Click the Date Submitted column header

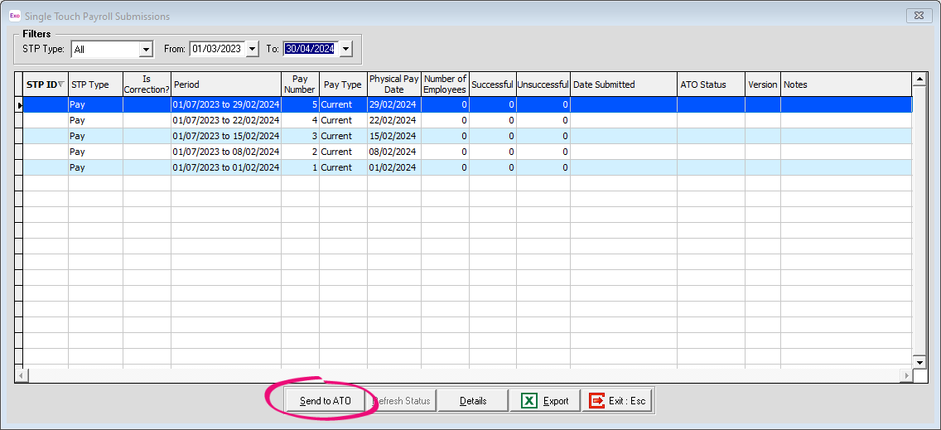[x=623, y=85]
